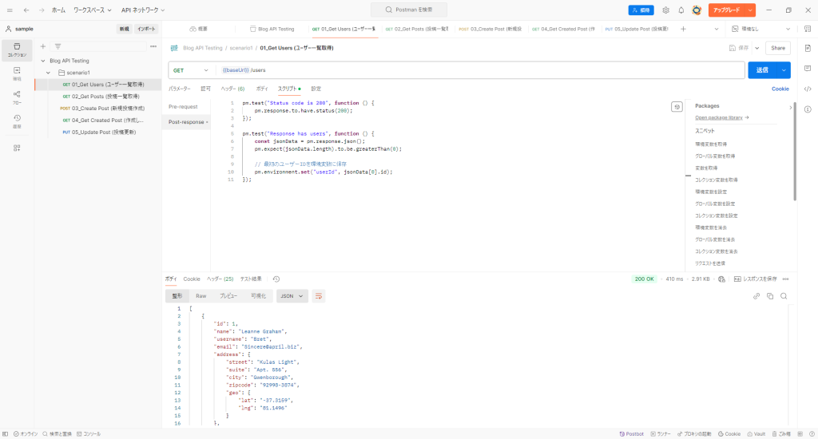Go back using the left arrow
818x439 pixels.
coord(26,10)
